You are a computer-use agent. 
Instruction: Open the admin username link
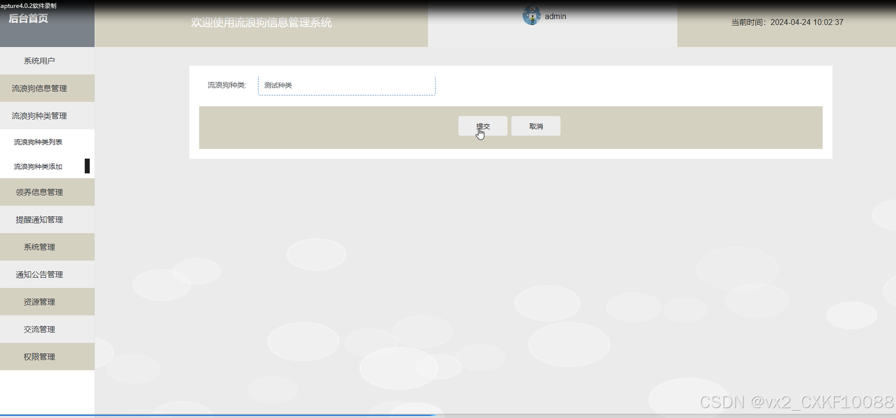point(555,16)
